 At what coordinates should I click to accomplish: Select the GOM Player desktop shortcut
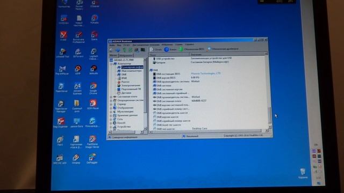[x=93, y=105]
